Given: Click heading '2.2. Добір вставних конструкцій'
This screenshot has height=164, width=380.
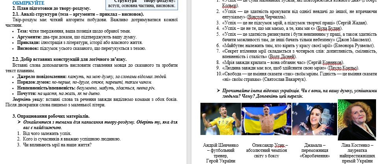Looking at the screenshot, I should 69,60.
